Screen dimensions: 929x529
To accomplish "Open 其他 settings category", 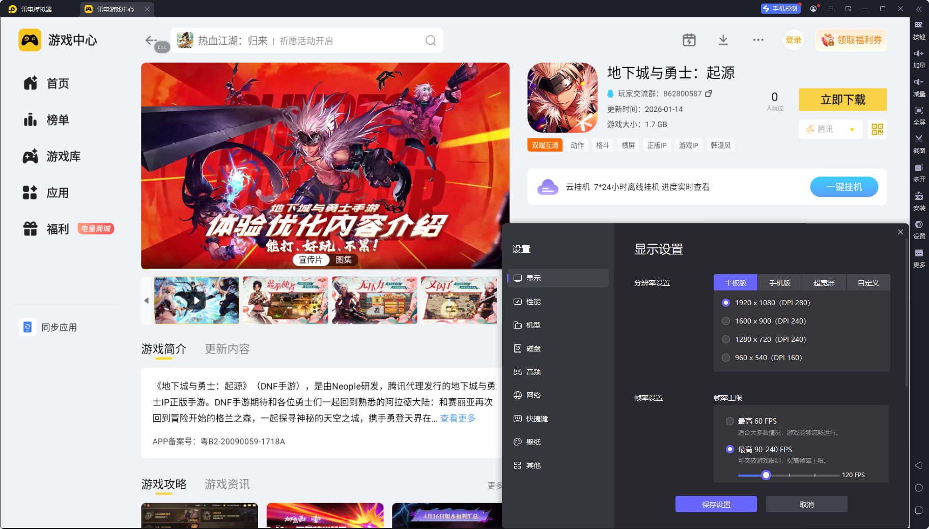I will (558, 465).
